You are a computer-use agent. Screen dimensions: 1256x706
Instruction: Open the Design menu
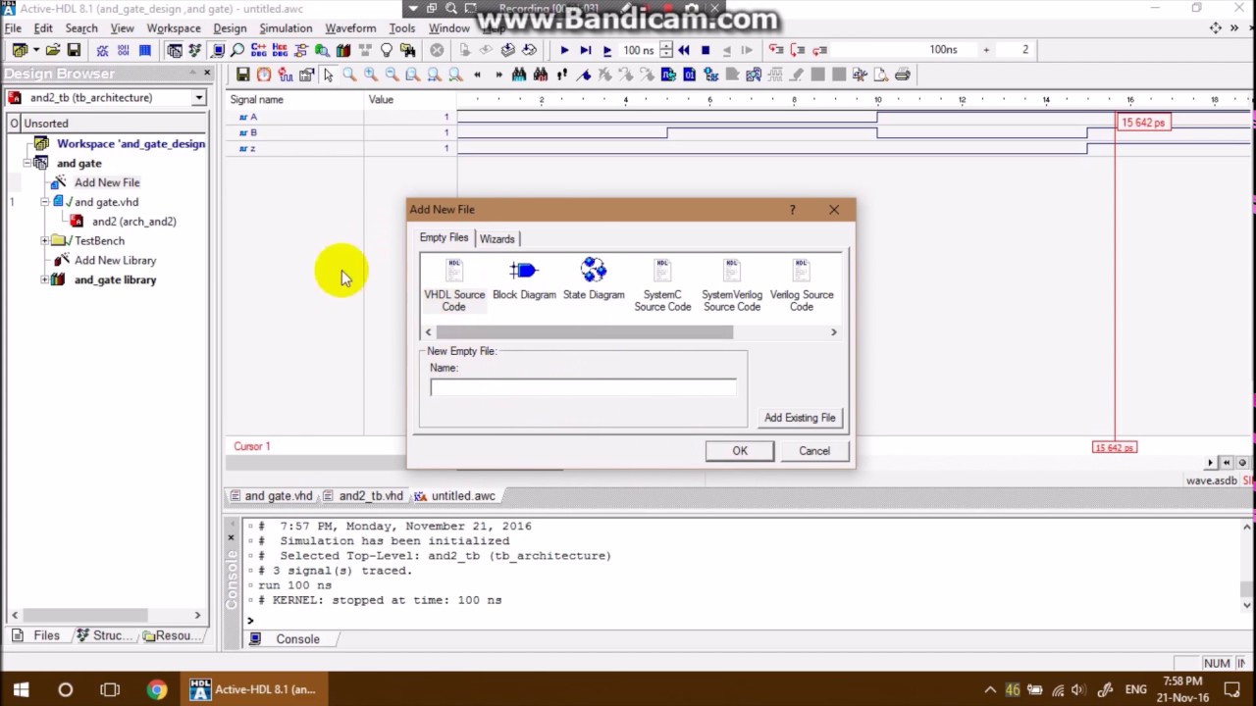tap(230, 28)
